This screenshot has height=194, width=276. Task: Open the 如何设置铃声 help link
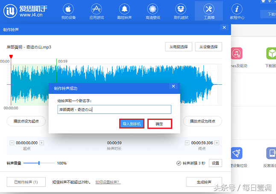(107, 182)
